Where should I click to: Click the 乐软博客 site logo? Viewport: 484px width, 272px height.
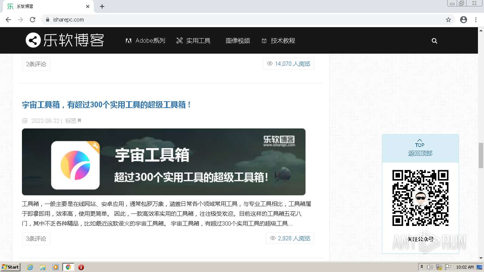tap(65, 40)
